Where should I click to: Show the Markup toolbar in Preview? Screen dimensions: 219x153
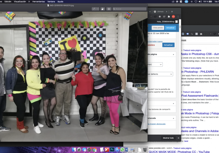tap(109, 9)
